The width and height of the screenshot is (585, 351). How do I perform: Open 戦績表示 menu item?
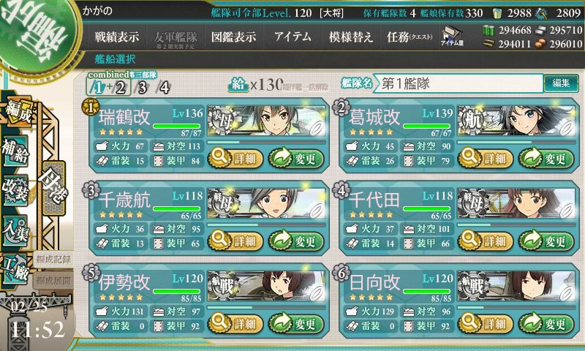click(x=117, y=37)
